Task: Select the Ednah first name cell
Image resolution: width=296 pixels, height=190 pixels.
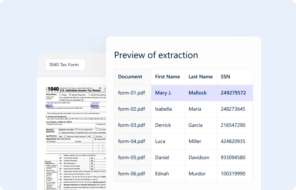Action: pyautogui.click(x=162, y=174)
